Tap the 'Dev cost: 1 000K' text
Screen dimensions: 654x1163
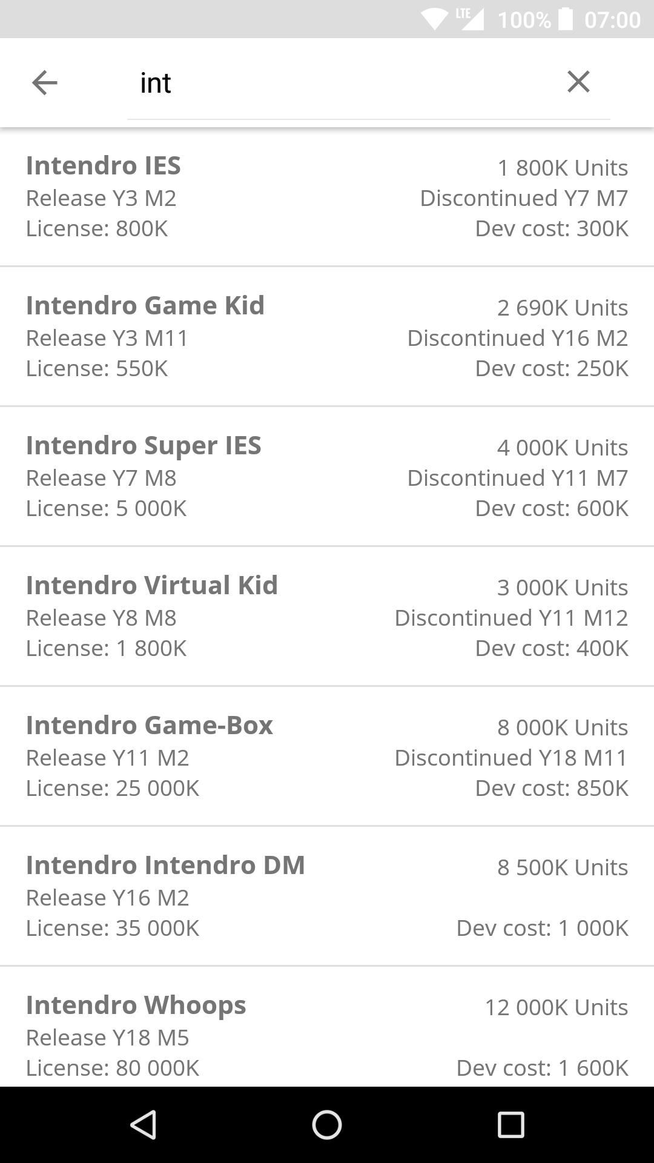542,928
